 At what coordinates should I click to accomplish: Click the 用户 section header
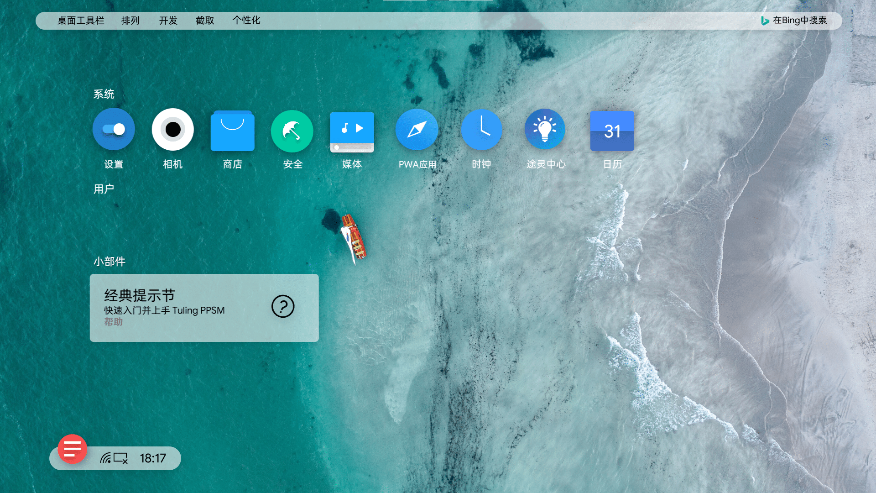click(104, 189)
